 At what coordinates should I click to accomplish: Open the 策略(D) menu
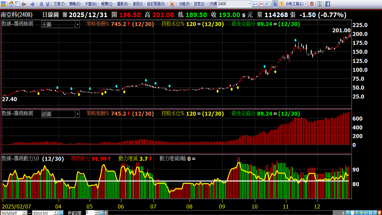tap(76, 4)
